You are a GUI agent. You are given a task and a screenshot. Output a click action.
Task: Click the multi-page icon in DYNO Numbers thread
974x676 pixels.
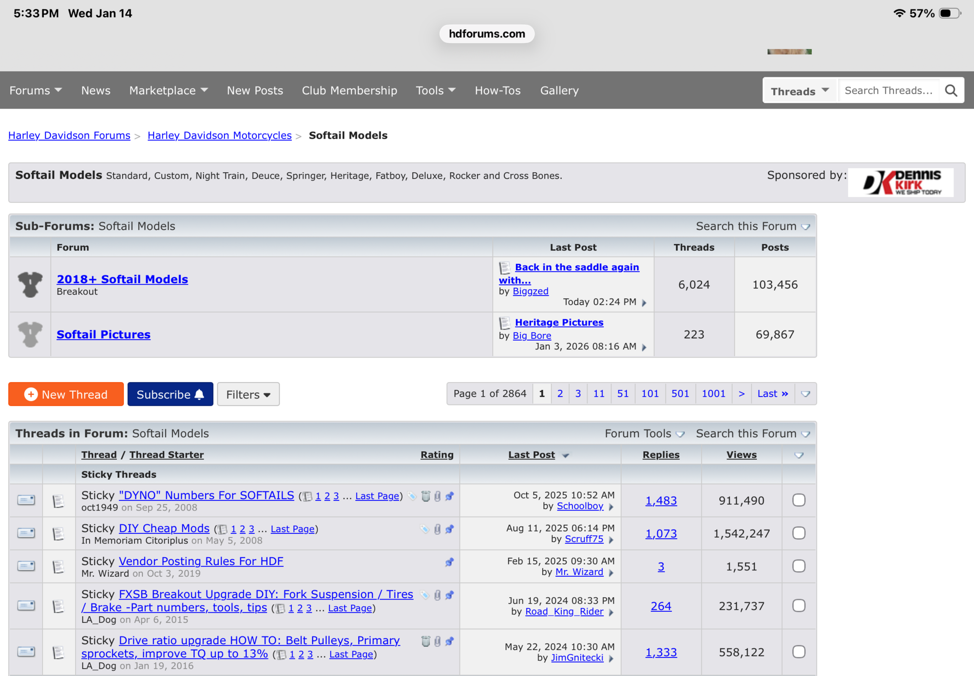308,496
